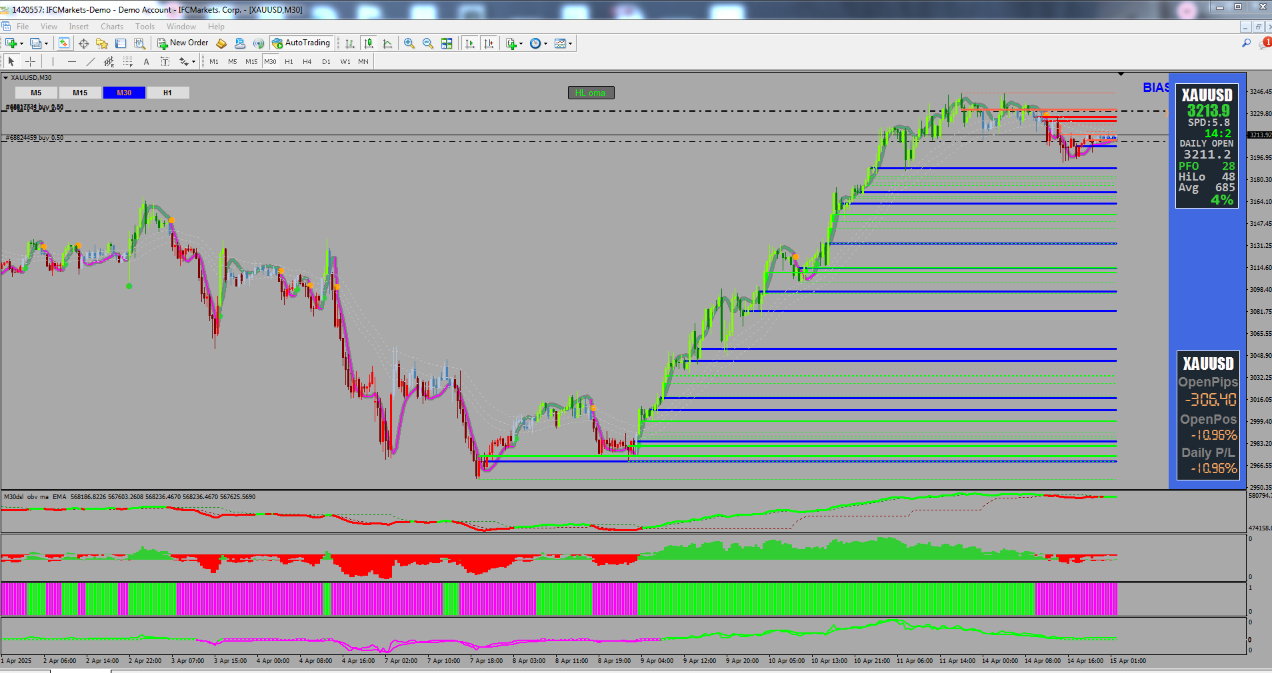Click the H1 button on the chart
The image size is (1272, 673).
click(x=167, y=93)
